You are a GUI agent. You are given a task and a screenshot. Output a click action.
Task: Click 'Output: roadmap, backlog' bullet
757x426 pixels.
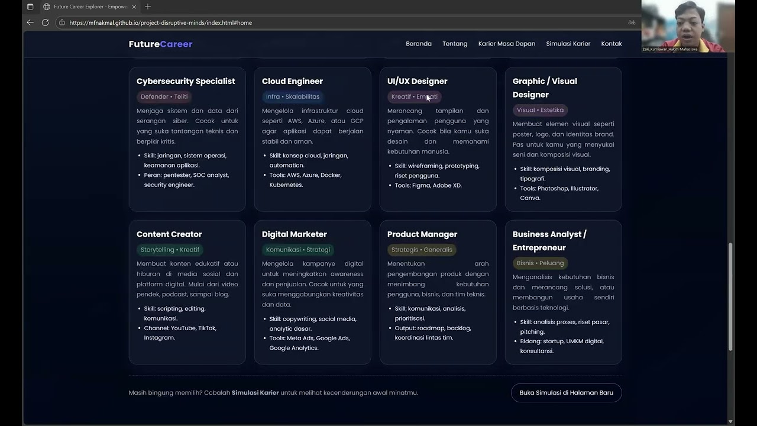(433, 333)
